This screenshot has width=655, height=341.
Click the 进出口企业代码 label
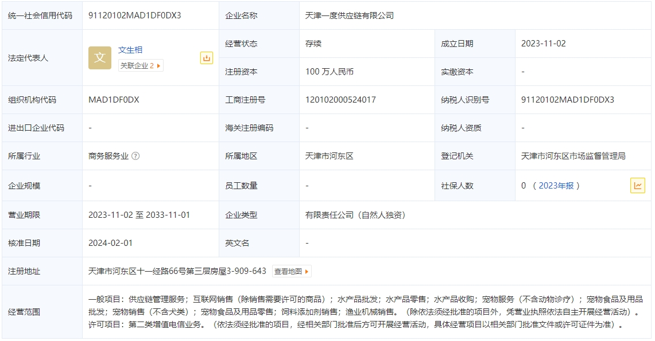36,128
